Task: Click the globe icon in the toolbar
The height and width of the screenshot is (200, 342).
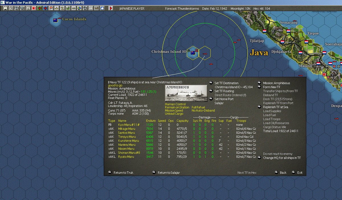Action: click(x=79, y=8)
